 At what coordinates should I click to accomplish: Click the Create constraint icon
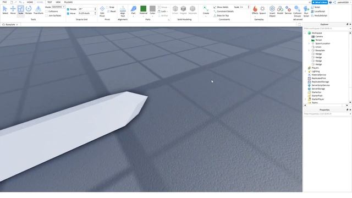pyautogui.click(x=206, y=10)
